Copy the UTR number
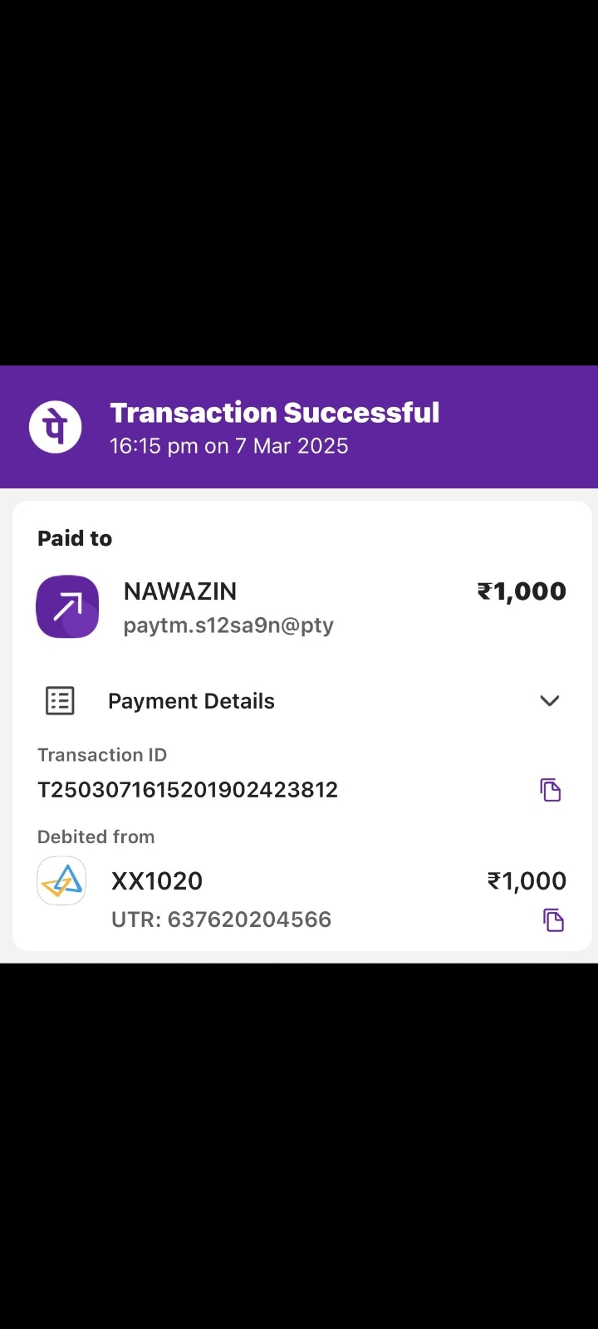 553,920
